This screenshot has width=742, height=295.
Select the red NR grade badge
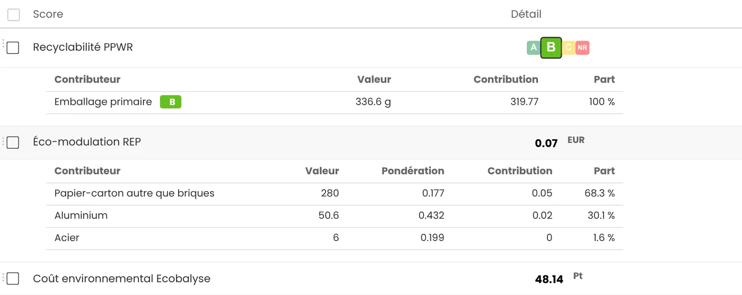pyautogui.click(x=582, y=48)
